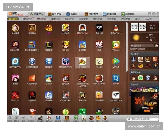Open 反恐精英 game icon
The width and height of the screenshot is (166, 133).
coord(49,95)
